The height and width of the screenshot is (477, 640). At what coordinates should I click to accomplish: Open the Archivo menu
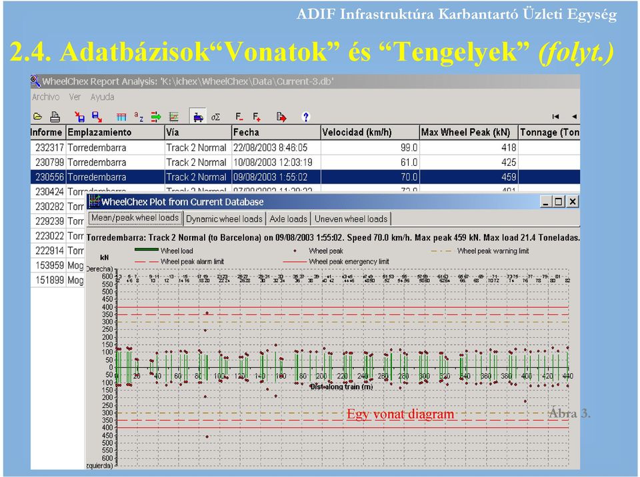[46, 97]
